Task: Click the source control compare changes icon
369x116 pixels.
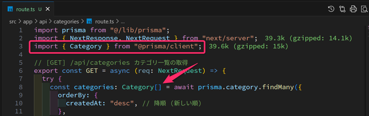Action: point(342,9)
